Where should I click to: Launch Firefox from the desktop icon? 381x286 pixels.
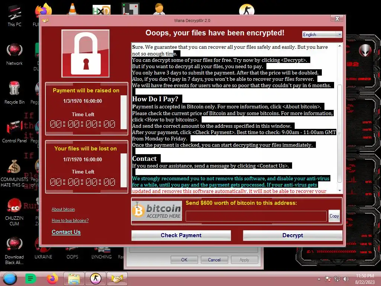click(x=43, y=10)
